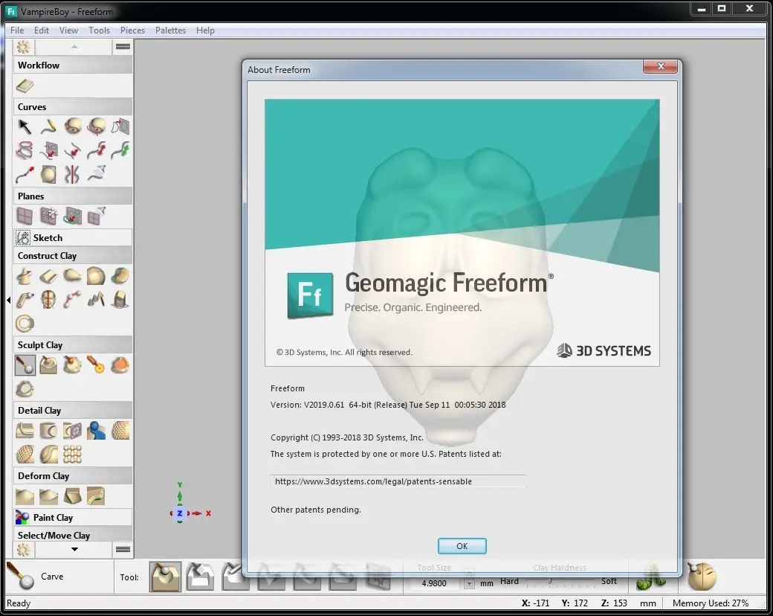Select the plain four-pane plane tool
773x616 pixels.
[x=24, y=216]
